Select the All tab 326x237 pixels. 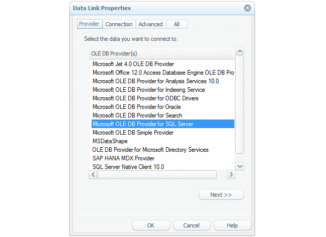pos(177,24)
